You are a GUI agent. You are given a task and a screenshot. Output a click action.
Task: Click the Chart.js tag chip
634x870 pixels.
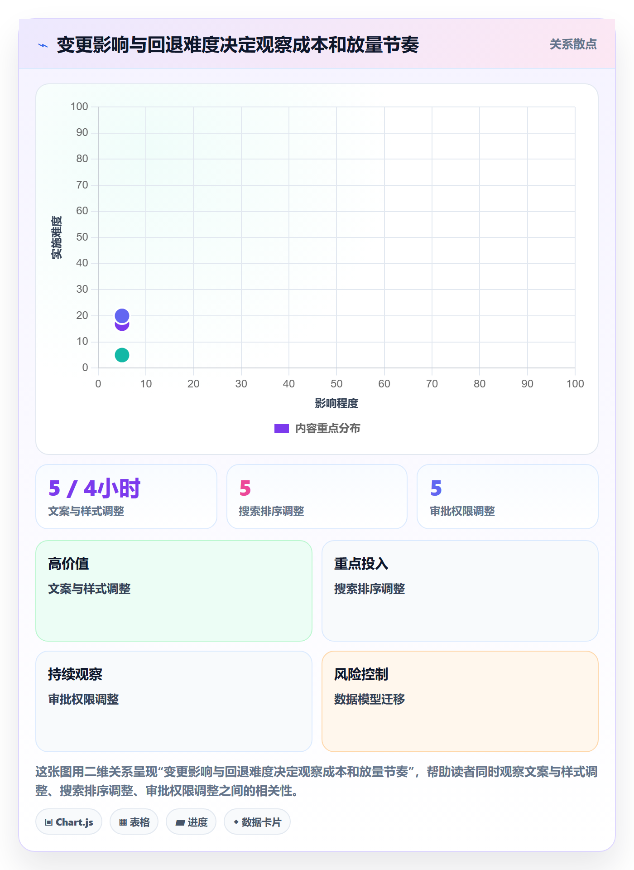69,822
